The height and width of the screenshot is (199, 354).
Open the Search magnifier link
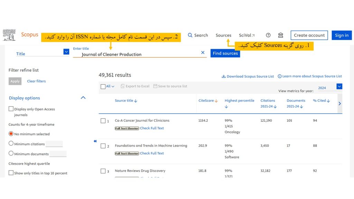198,35
